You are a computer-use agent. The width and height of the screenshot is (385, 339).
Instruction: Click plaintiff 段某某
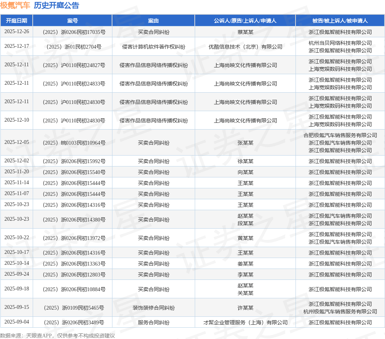pyautogui.click(x=245, y=223)
